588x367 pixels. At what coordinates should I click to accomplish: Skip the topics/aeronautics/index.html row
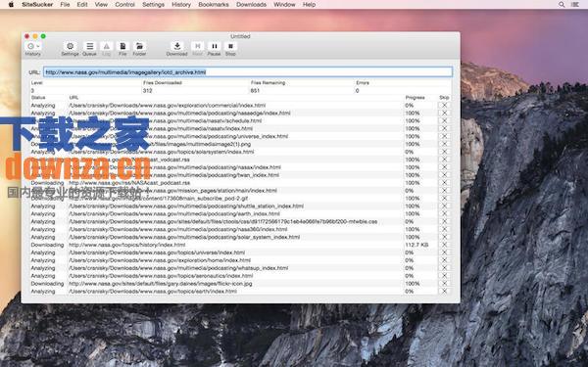(444, 276)
